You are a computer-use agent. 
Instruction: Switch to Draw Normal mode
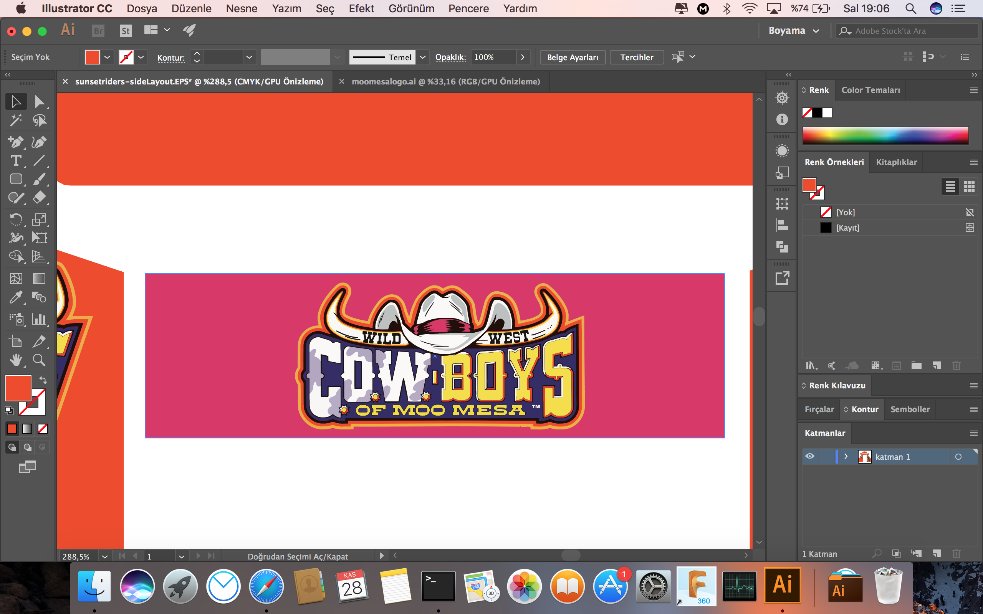pos(12,447)
